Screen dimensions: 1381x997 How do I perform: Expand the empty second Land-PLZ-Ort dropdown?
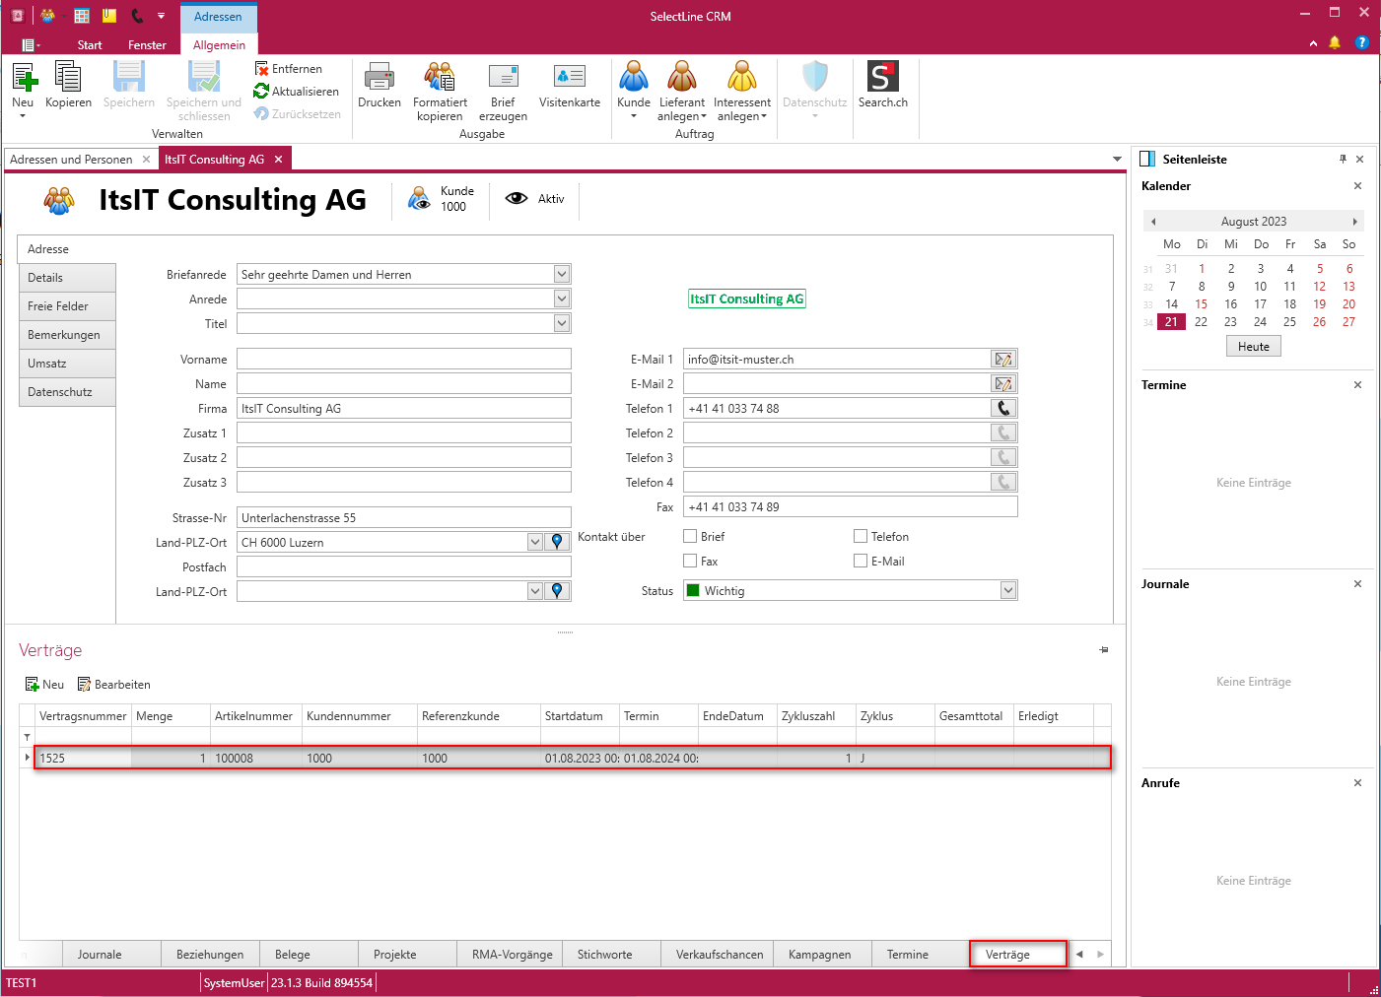(x=535, y=591)
